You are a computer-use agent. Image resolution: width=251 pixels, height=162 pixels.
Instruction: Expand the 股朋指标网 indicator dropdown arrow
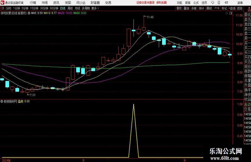pyautogui.click(x=2, y=101)
